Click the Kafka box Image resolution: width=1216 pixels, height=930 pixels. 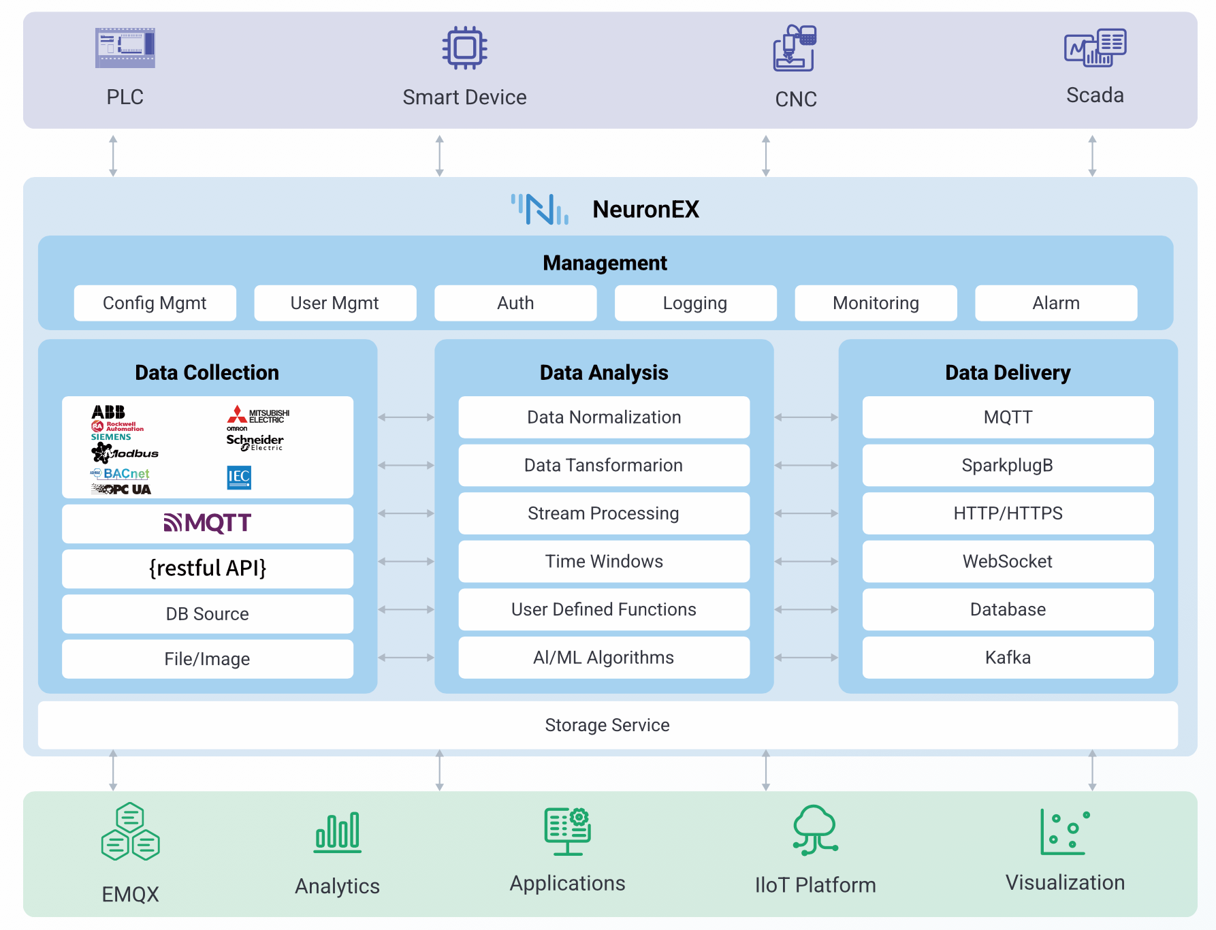[1008, 658]
